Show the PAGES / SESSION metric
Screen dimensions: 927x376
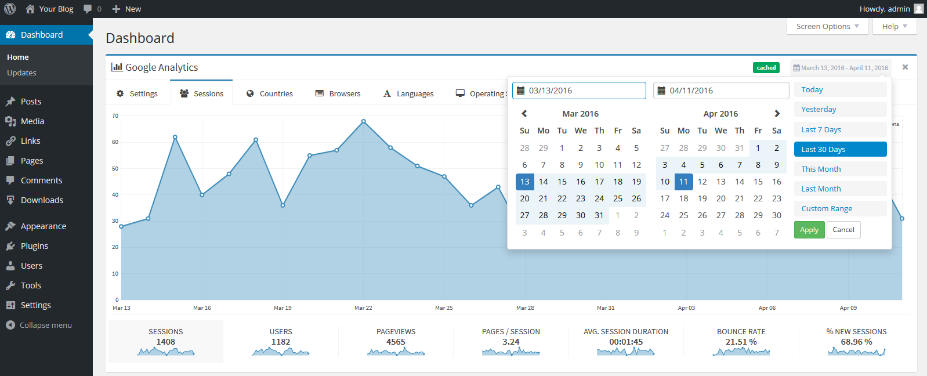511,342
